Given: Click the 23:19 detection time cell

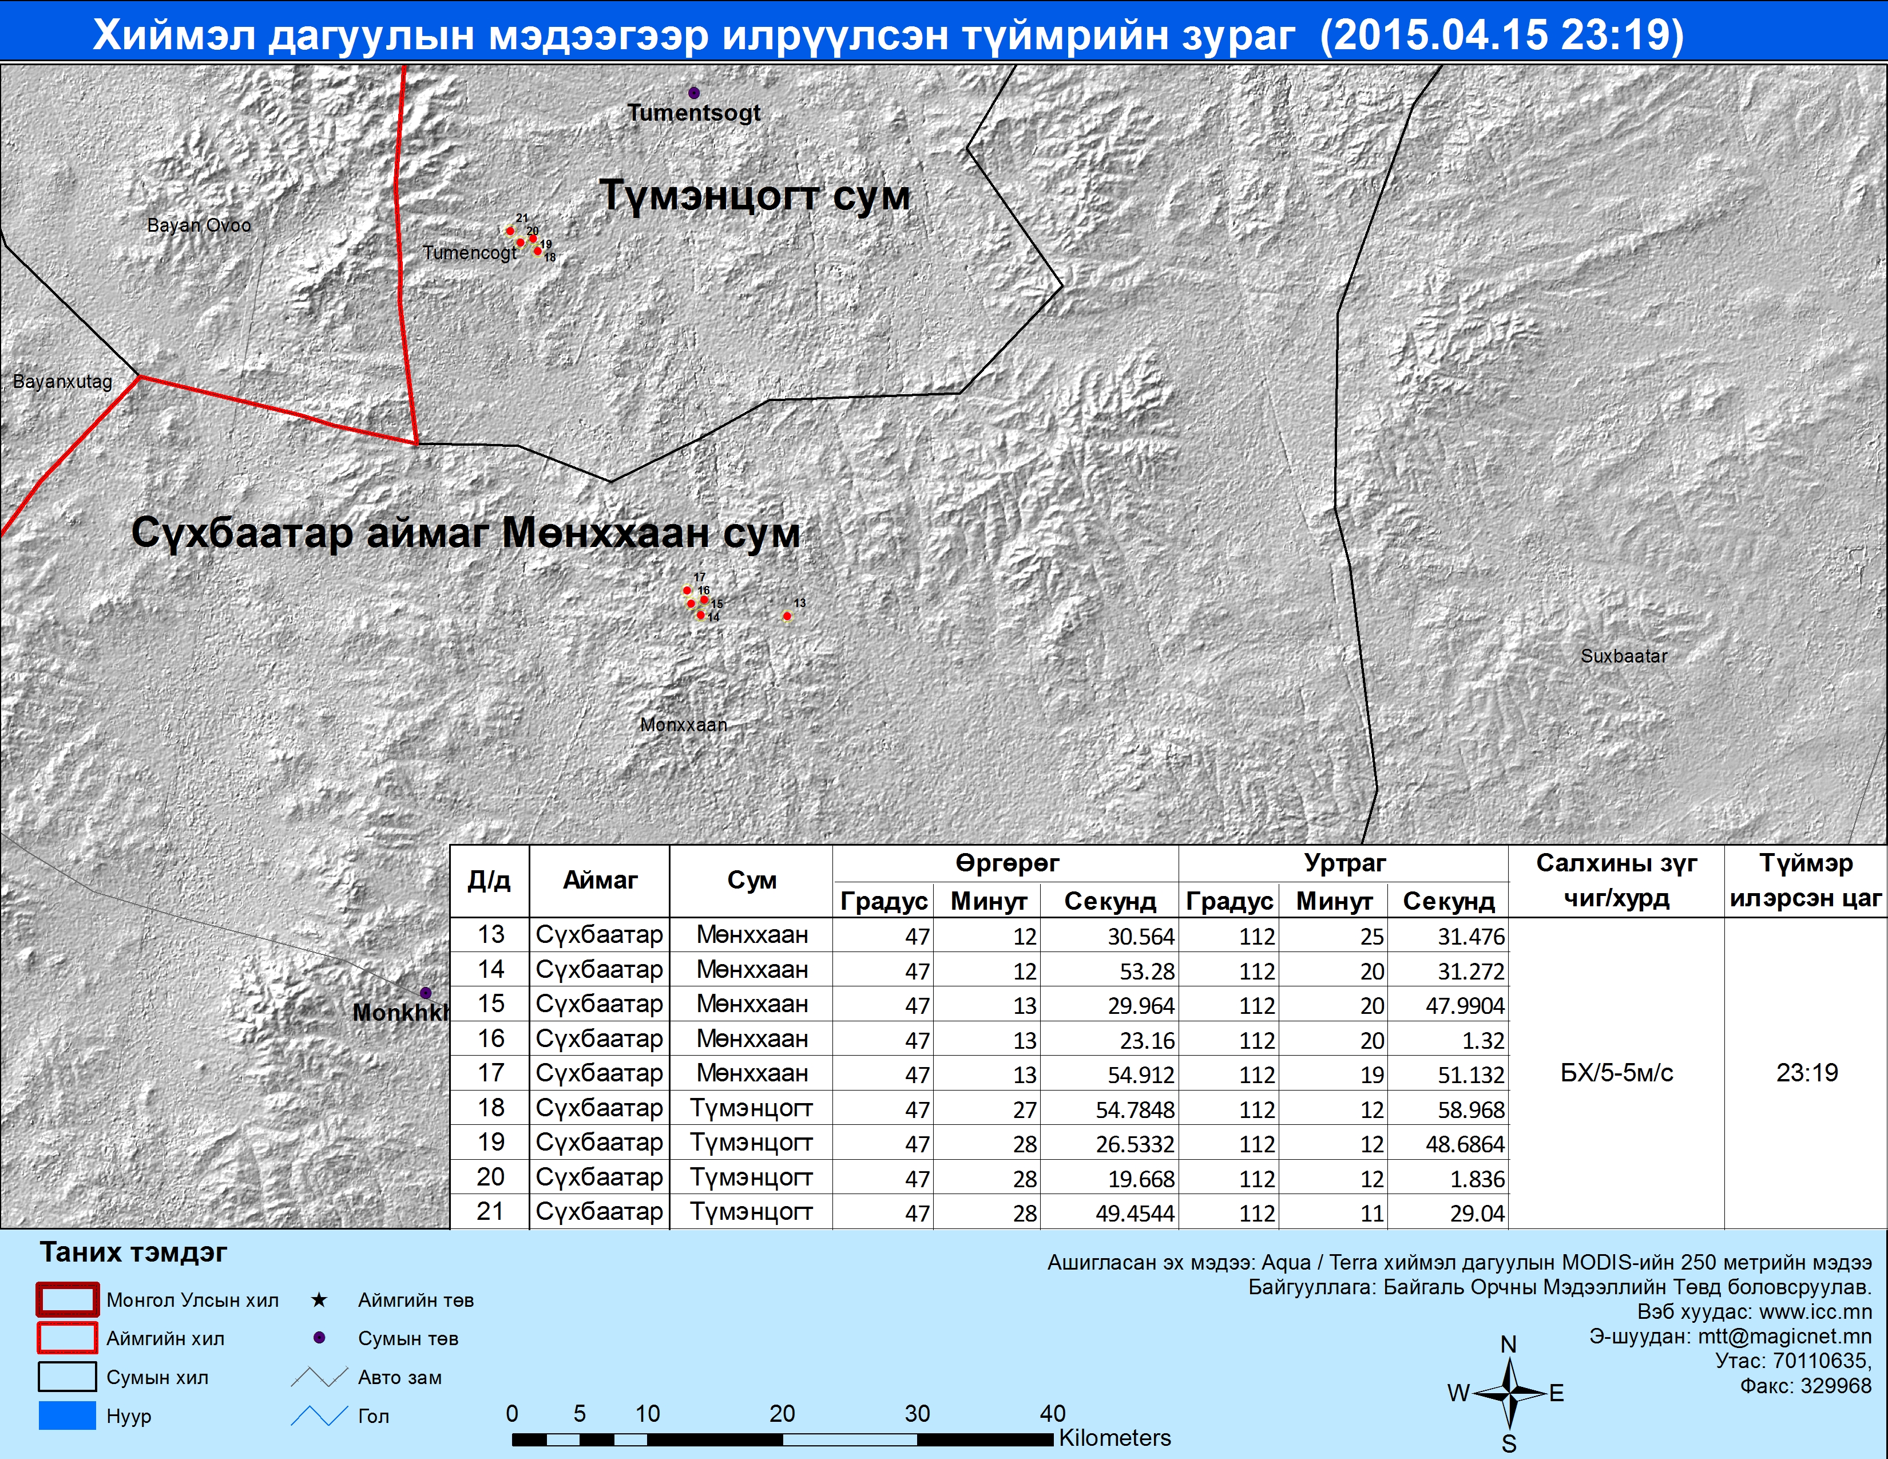Looking at the screenshot, I should [1807, 1073].
